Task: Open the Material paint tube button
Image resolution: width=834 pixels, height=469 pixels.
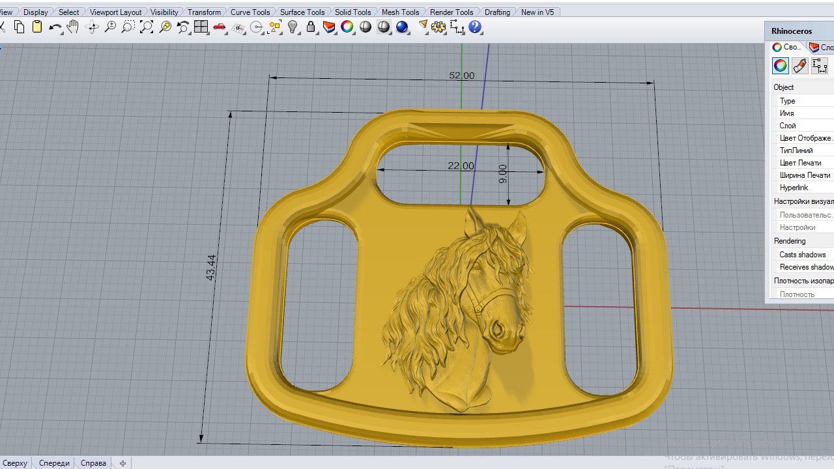Action: pyautogui.click(x=799, y=66)
